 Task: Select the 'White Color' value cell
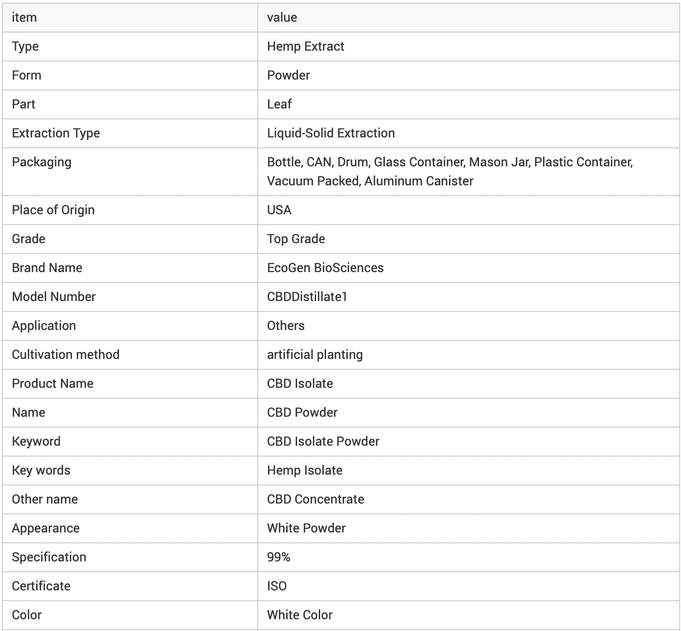click(300, 615)
